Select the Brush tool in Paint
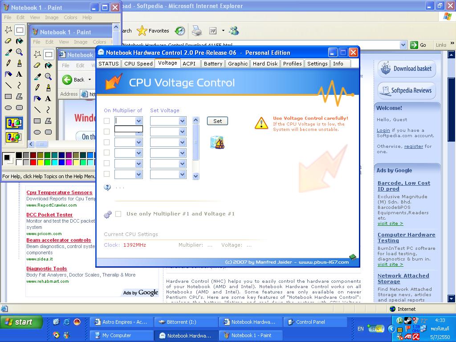 click(x=20, y=63)
